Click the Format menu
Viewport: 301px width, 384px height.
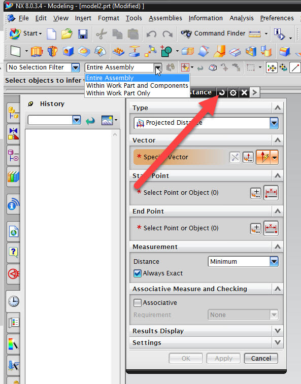pos(108,18)
